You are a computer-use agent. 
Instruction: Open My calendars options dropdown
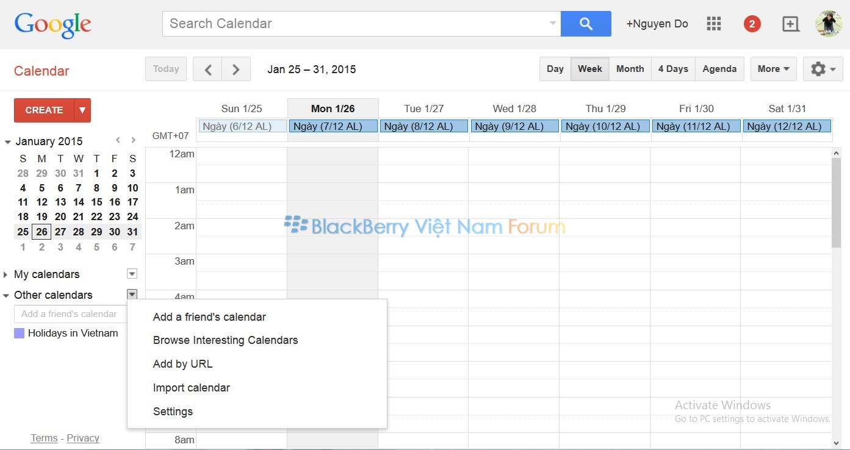132,274
